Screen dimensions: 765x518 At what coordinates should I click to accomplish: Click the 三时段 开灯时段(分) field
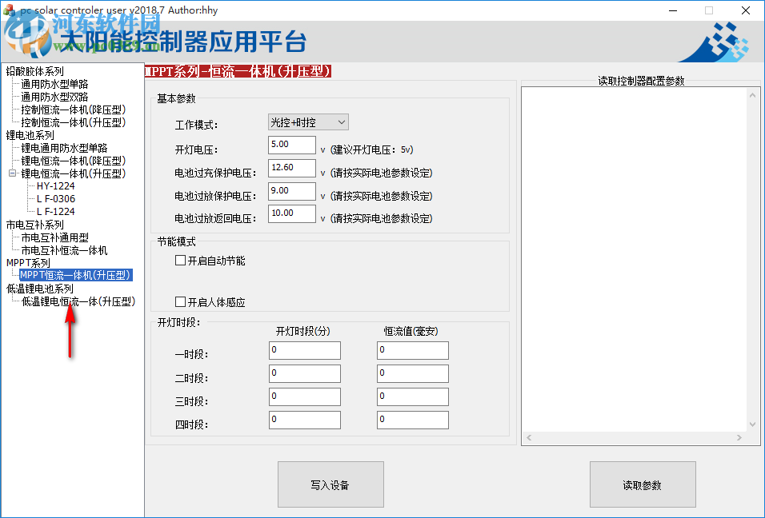(304, 396)
